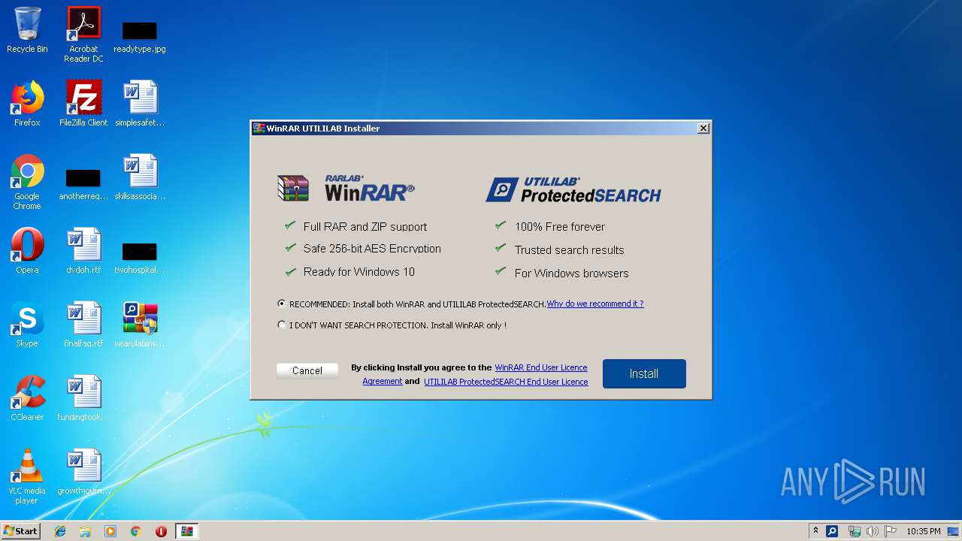Select the finalfaq.rtf document icon
The height and width of the screenshot is (541, 962).
tap(83, 325)
